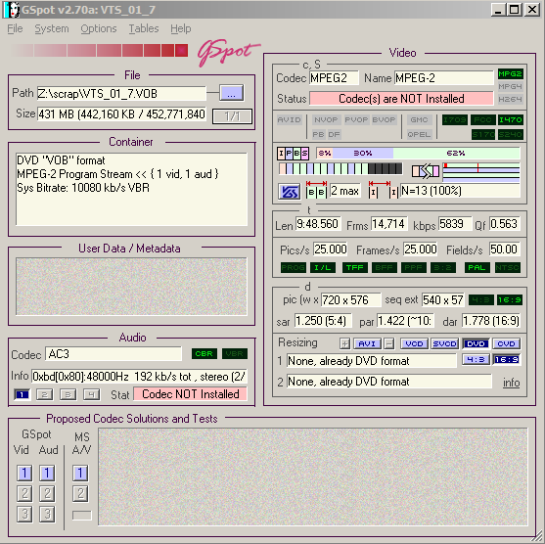Click the double arrow icon beside bitrate graph

pos(426,171)
